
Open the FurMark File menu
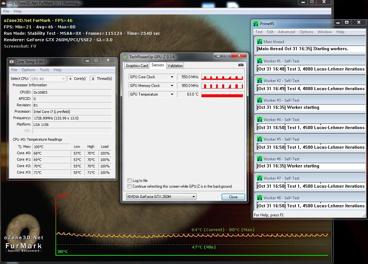[x=6, y=11]
